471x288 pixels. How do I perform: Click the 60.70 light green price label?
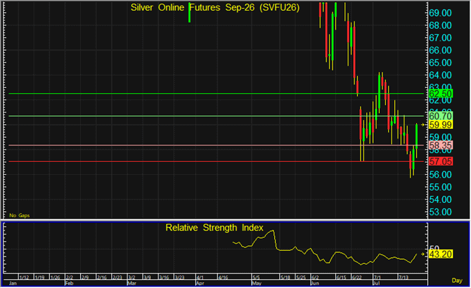point(440,116)
